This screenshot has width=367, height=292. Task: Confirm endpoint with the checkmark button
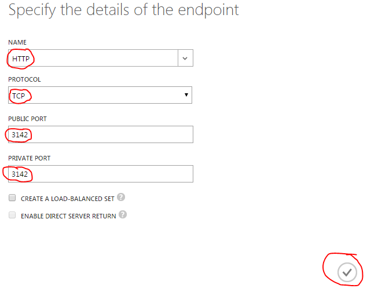pyautogui.click(x=347, y=272)
